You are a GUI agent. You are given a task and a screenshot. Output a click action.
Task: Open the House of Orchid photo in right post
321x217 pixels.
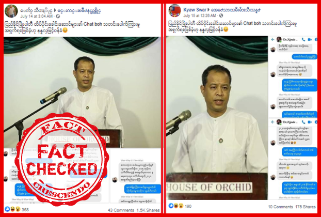(217, 118)
